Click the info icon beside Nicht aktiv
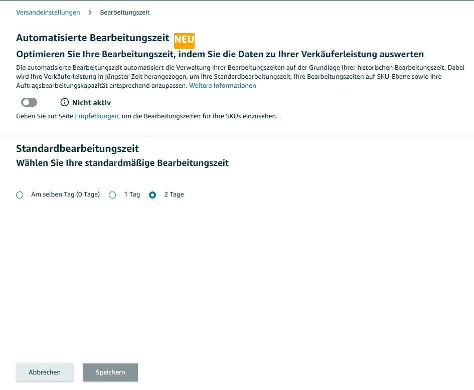The height and width of the screenshot is (390, 474). 64,102
